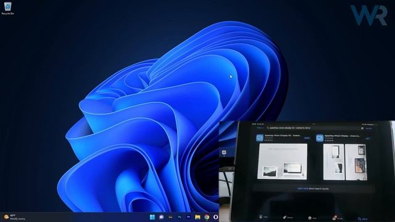395x222 pixels.
Task: Open XDisplay HD wide screenshot preview
Action: coord(282,162)
